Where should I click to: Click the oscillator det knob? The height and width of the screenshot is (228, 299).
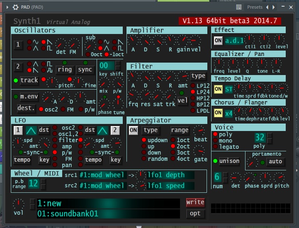(60, 44)
